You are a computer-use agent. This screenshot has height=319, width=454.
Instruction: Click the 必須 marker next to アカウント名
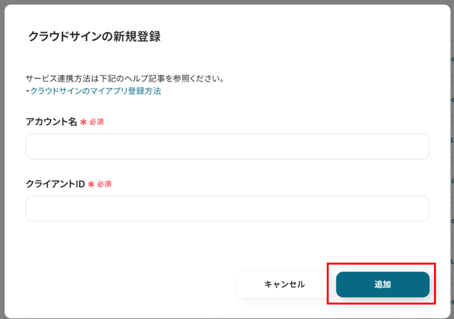(x=96, y=122)
